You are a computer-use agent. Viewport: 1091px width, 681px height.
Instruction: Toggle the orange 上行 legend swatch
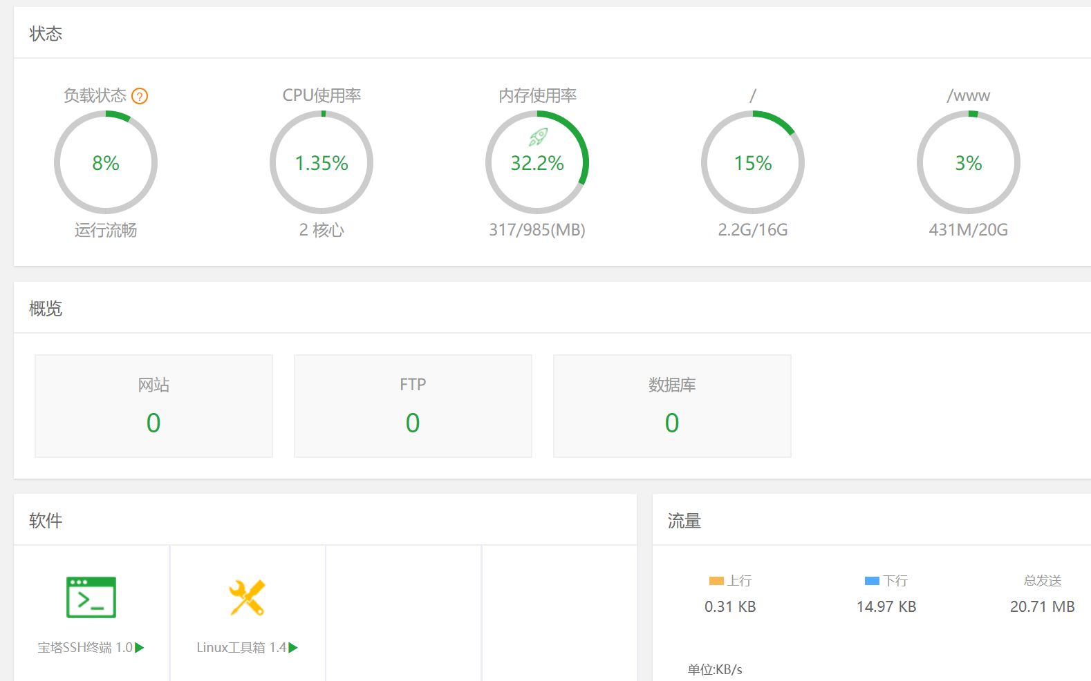click(x=716, y=581)
